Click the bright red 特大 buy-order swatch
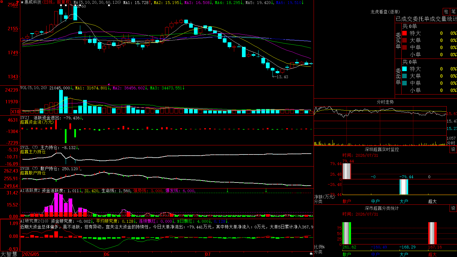 [x=404, y=33]
